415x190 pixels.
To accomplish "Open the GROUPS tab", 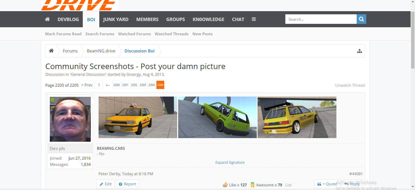I will 176,19.
